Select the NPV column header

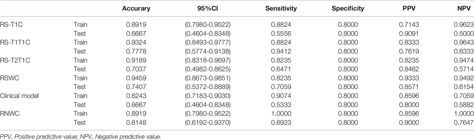click(466, 9)
